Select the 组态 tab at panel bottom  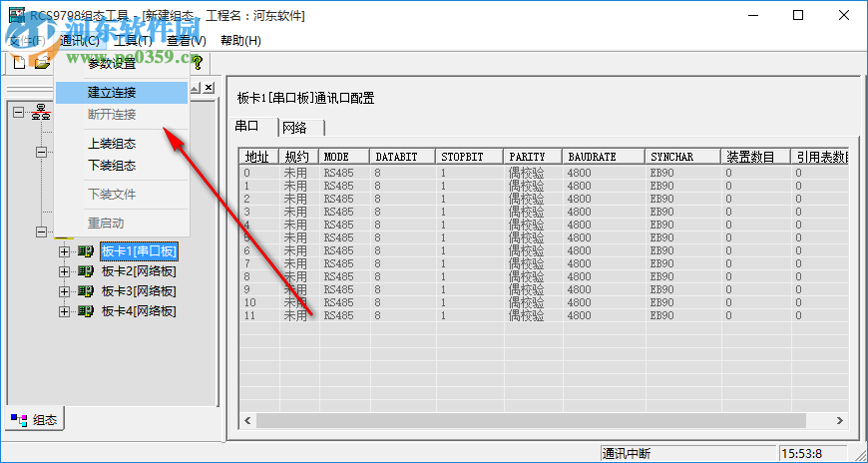[x=35, y=420]
